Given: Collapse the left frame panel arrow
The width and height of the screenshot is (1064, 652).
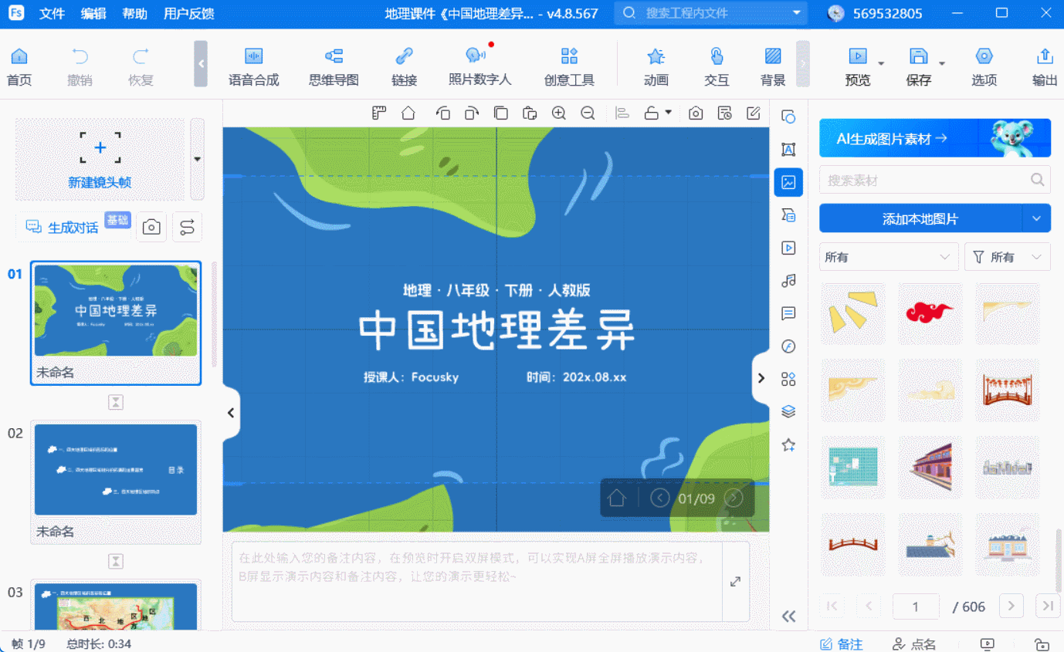Looking at the screenshot, I should [231, 413].
